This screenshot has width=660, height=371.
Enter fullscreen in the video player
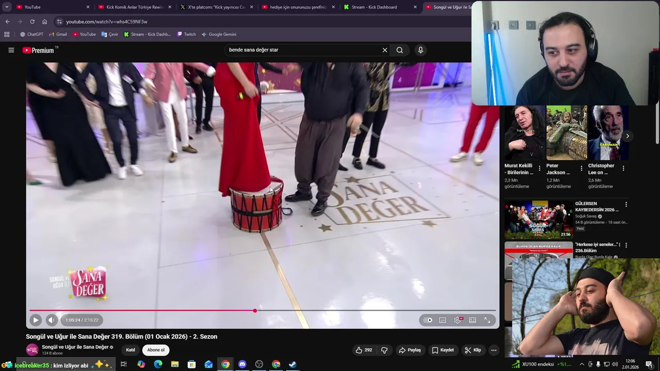487,320
